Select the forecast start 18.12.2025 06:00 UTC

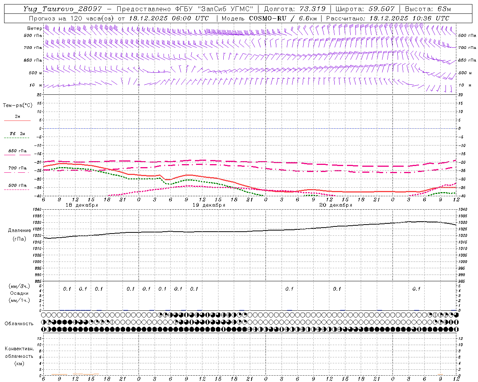tap(169, 18)
